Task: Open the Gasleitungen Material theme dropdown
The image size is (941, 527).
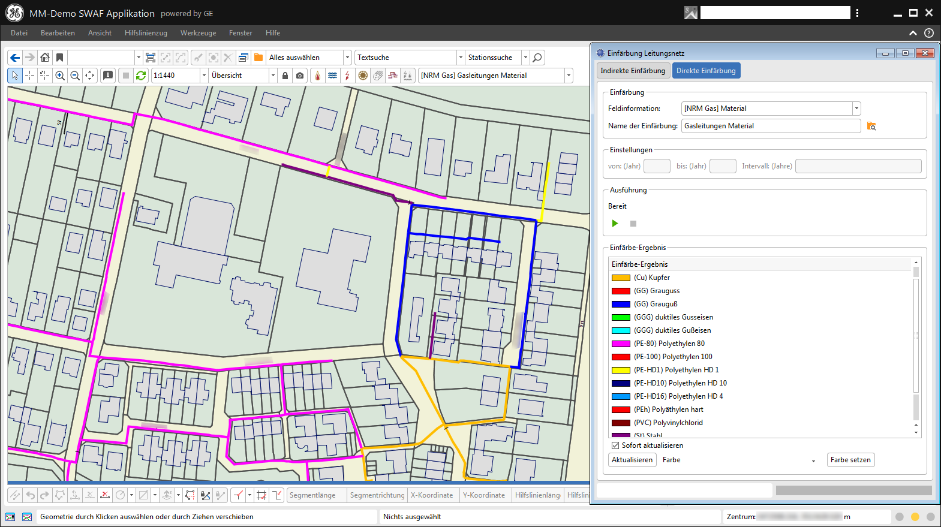Action: click(x=568, y=76)
